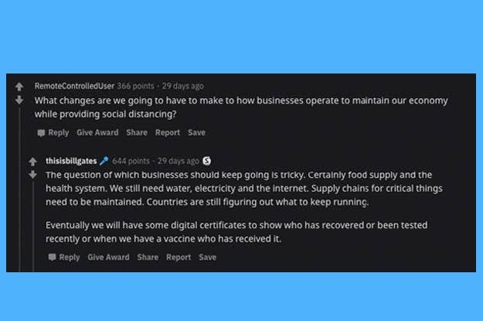Open the silver award badge on Gates' reply
Screen dimensions: 483x321
[x=206, y=161]
